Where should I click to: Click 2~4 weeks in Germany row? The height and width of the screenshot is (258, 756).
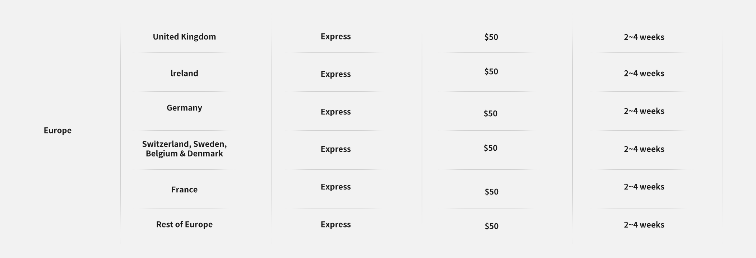tap(644, 111)
